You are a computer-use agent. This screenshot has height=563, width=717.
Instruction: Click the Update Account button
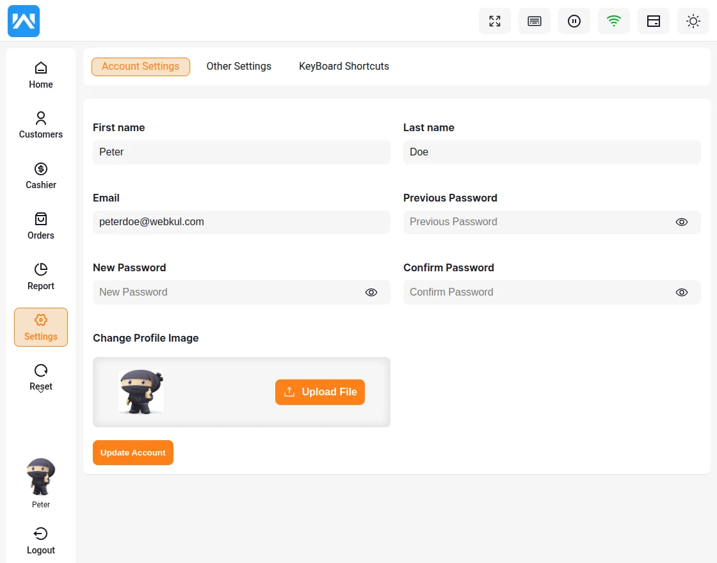133,452
